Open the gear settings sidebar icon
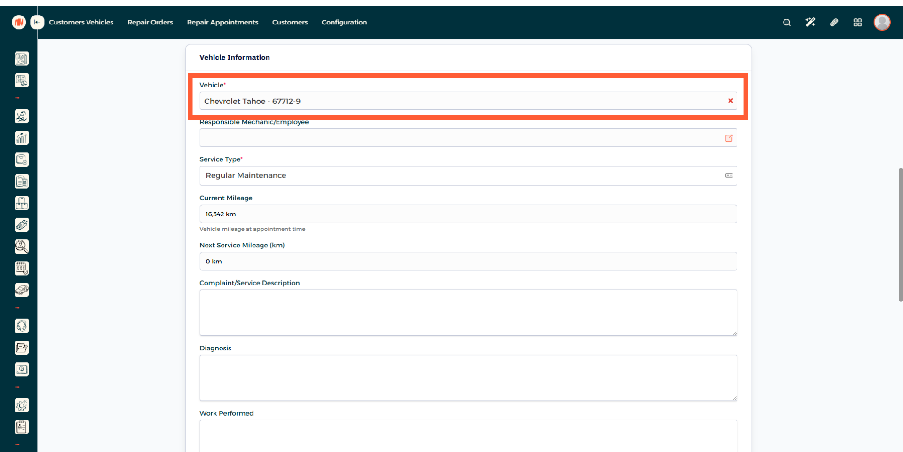 (22, 405)
